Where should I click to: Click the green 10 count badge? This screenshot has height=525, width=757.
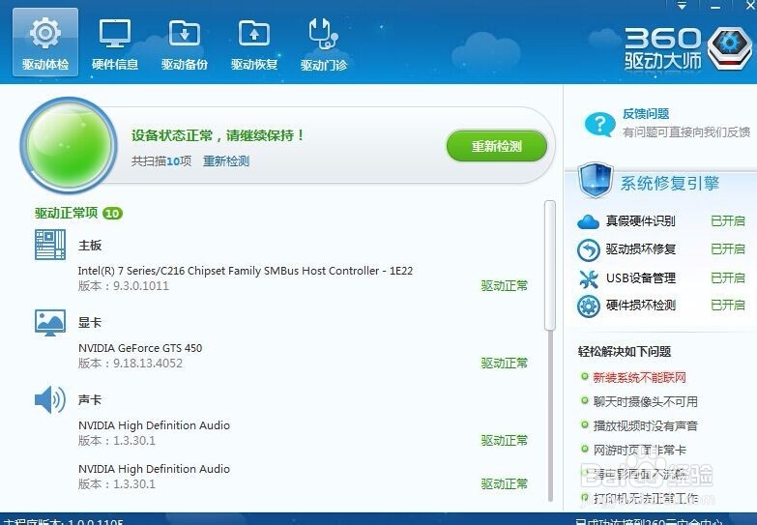tap(112, 214)
